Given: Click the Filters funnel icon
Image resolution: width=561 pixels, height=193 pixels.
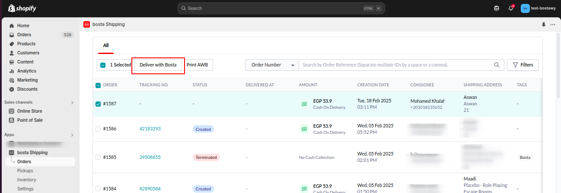Looking at the screenshot, I should (515, 65).
